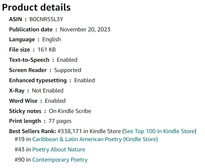Click the X-Ray Not Enabled value

pos(48,91)
